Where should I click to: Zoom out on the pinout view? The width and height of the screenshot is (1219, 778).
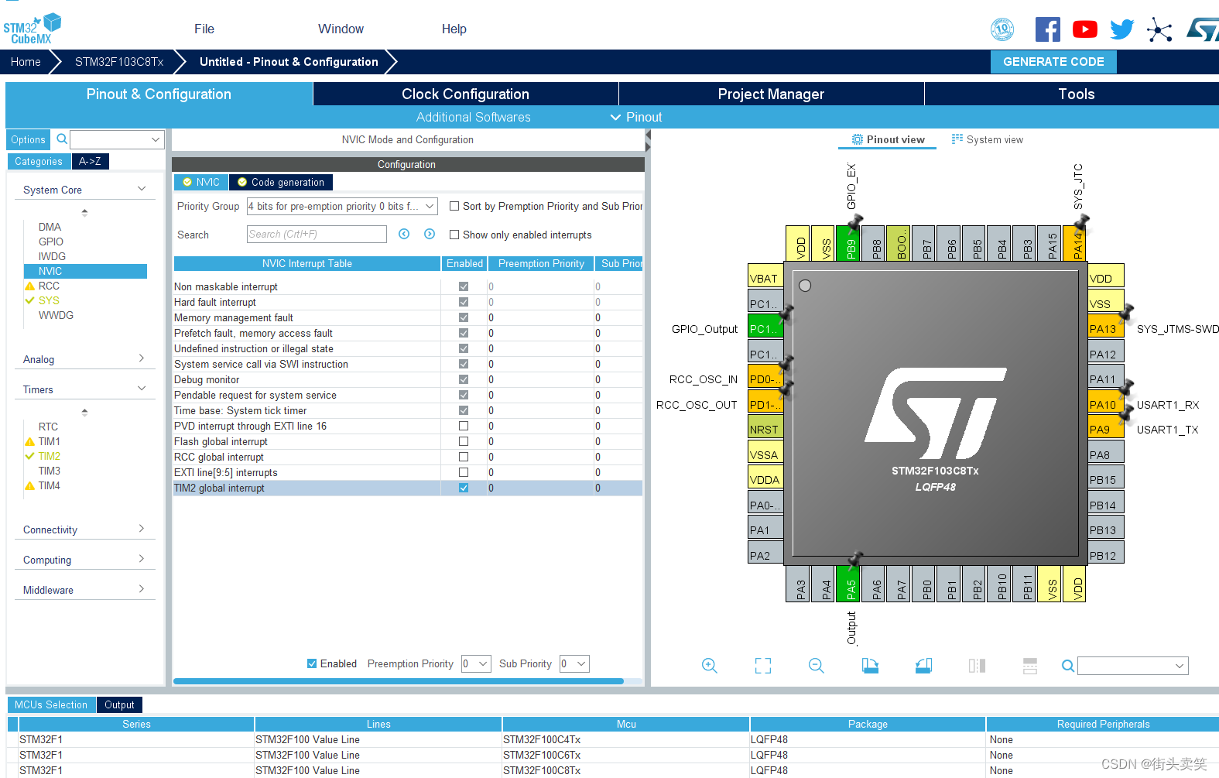click(x=817, y=666)
